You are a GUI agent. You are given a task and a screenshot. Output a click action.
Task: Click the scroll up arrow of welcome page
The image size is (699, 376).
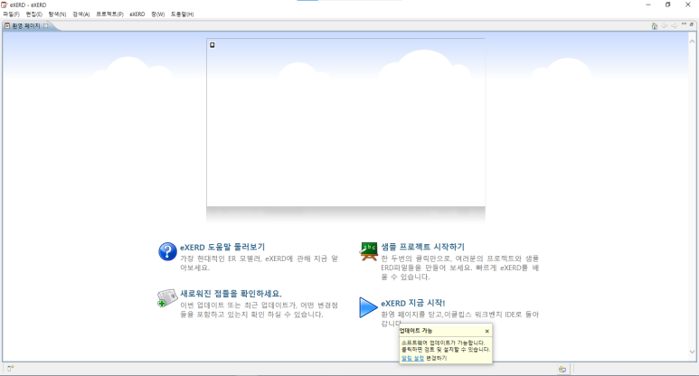693,42
